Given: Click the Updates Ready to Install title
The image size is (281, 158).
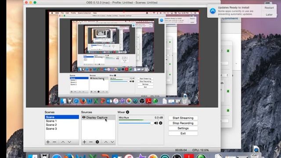Looking at the screenshot, I should (x=234, y=7).
